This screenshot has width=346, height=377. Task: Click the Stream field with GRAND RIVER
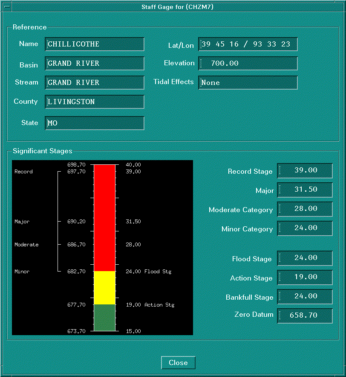[95, 82]
